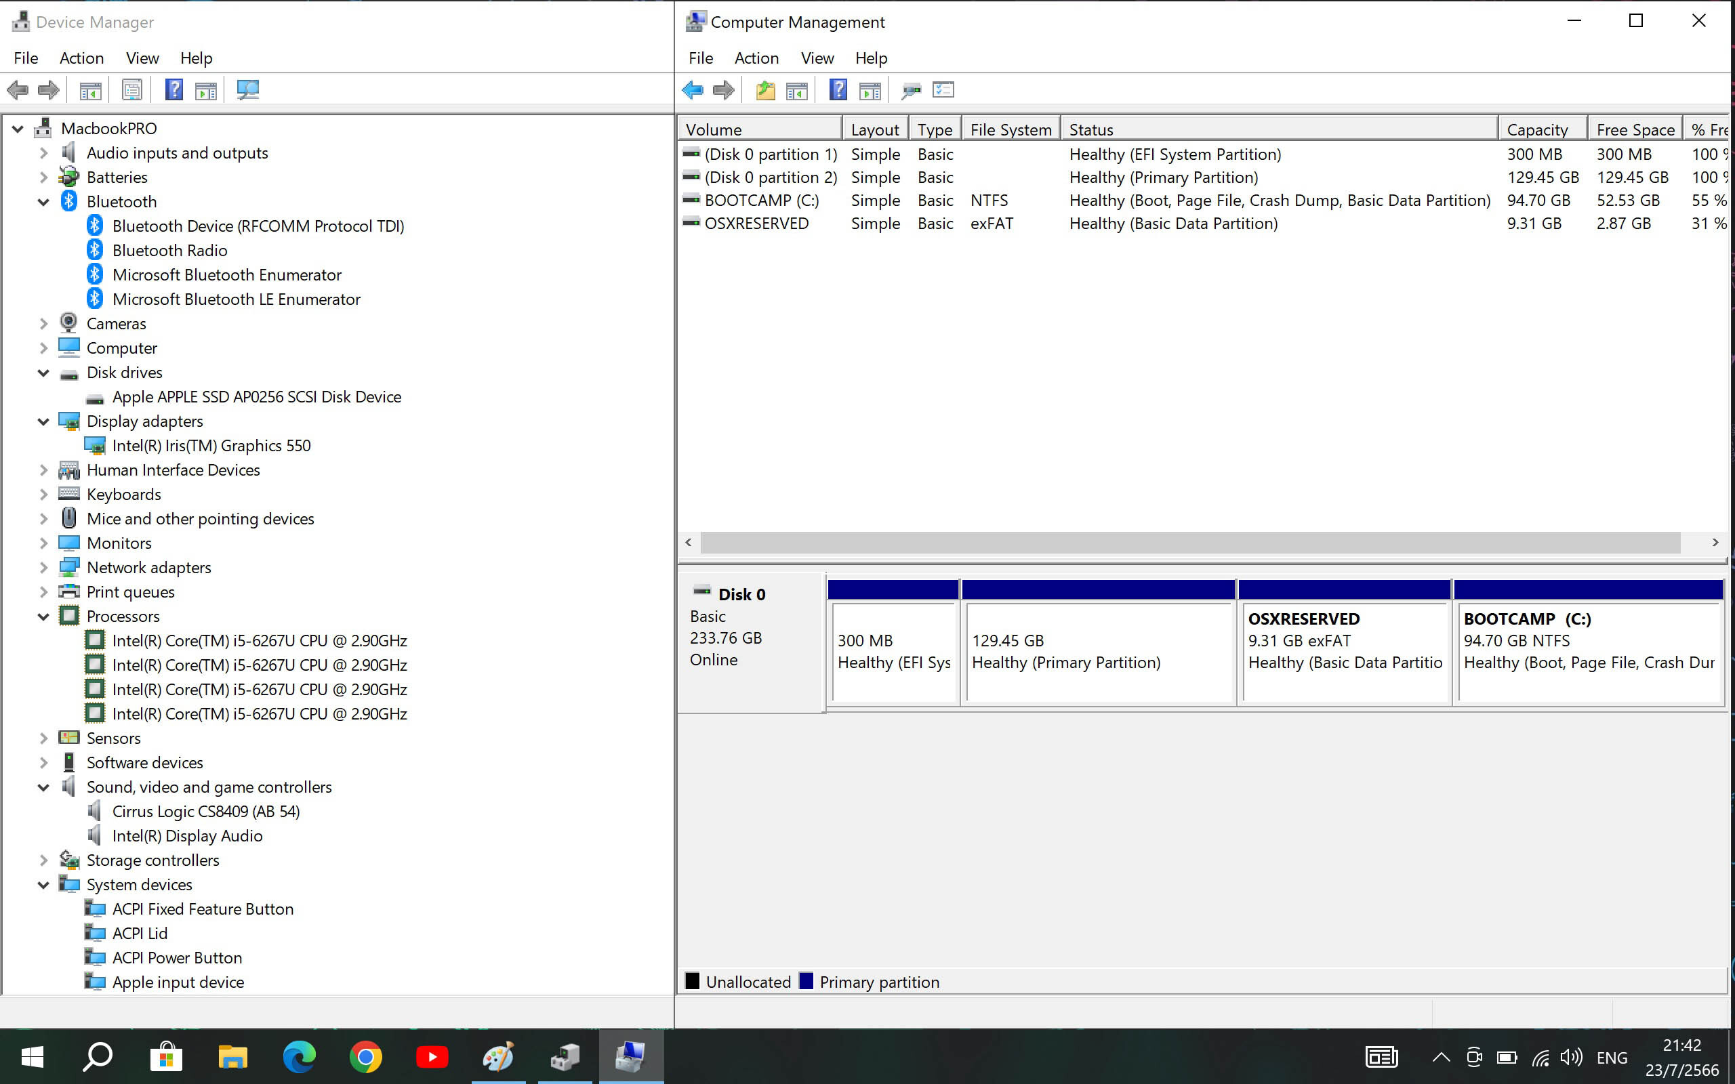This screenshot has width=1735, height=1084.
Task: Expand the Network adapters category
Action: pyautogui.click(x=43, y=568)
